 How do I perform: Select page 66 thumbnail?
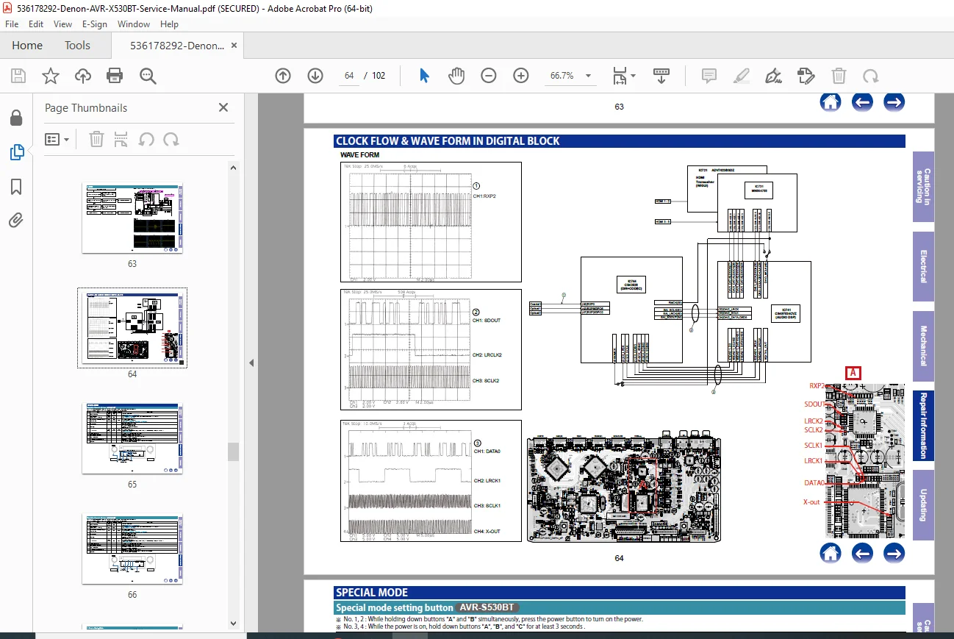point(132,549)
